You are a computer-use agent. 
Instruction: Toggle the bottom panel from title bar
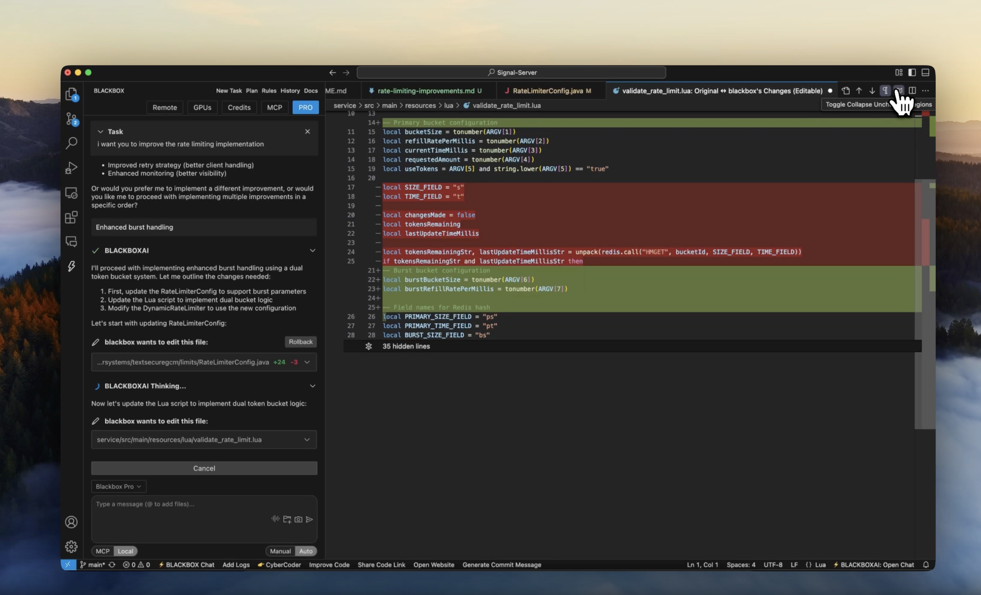925,73
